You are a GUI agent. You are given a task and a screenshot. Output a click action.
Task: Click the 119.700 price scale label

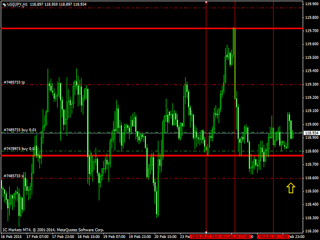tap(312, 31)
